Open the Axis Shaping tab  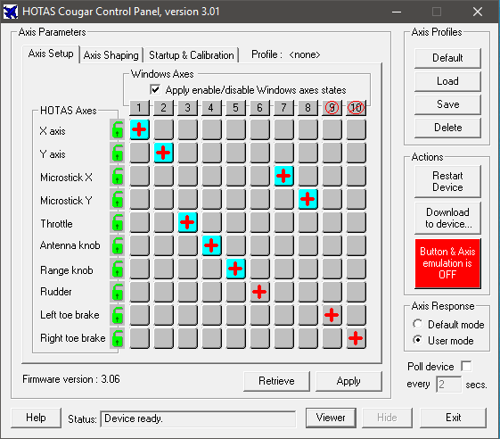111,55
